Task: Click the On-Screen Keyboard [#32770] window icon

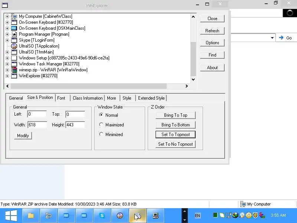Action: tap(14, 22)
